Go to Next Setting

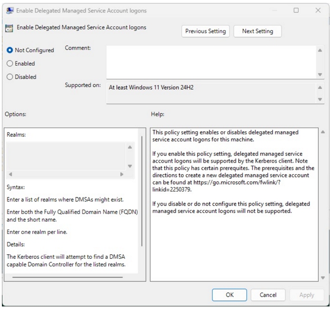pos(257,31)
